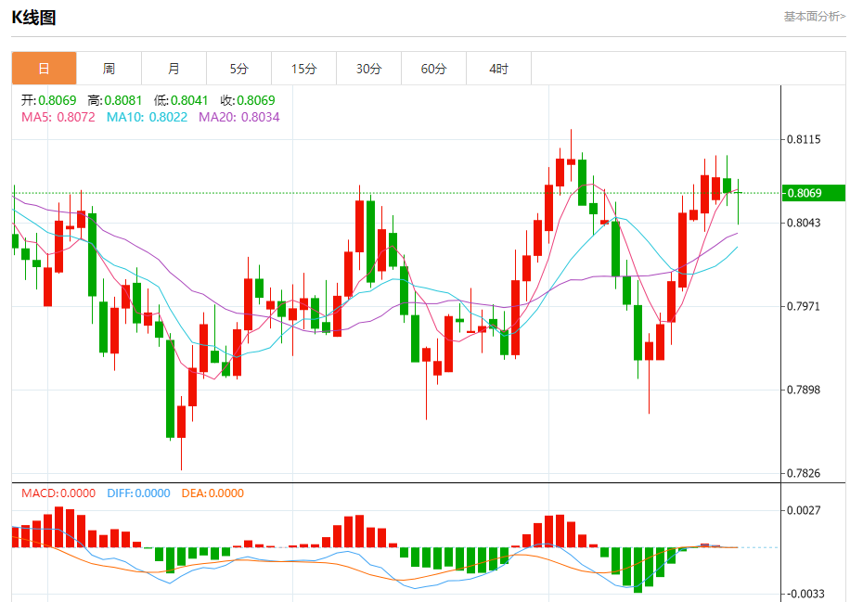Click the MA10 0.8022 legend label
Viewport: 850px width, 602px height.
(147, 117)
